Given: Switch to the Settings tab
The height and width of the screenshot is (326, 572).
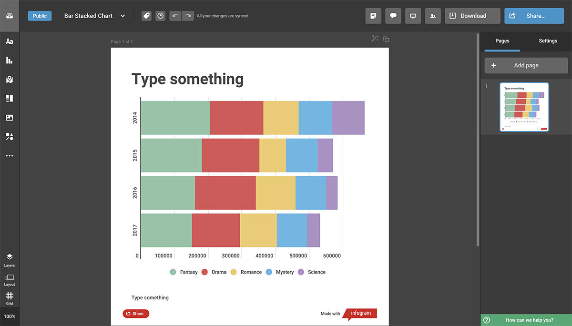Looking at the screenshot, I should (548, 41).
